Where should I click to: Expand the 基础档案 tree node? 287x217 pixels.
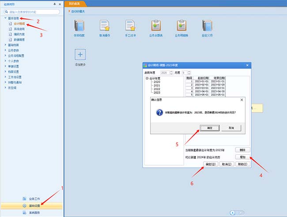tap(5, 45)
